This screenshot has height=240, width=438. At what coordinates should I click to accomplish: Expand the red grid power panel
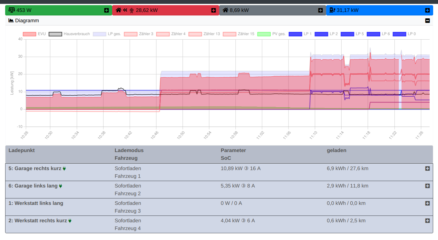pyautogui.click(x=213, y=10)
